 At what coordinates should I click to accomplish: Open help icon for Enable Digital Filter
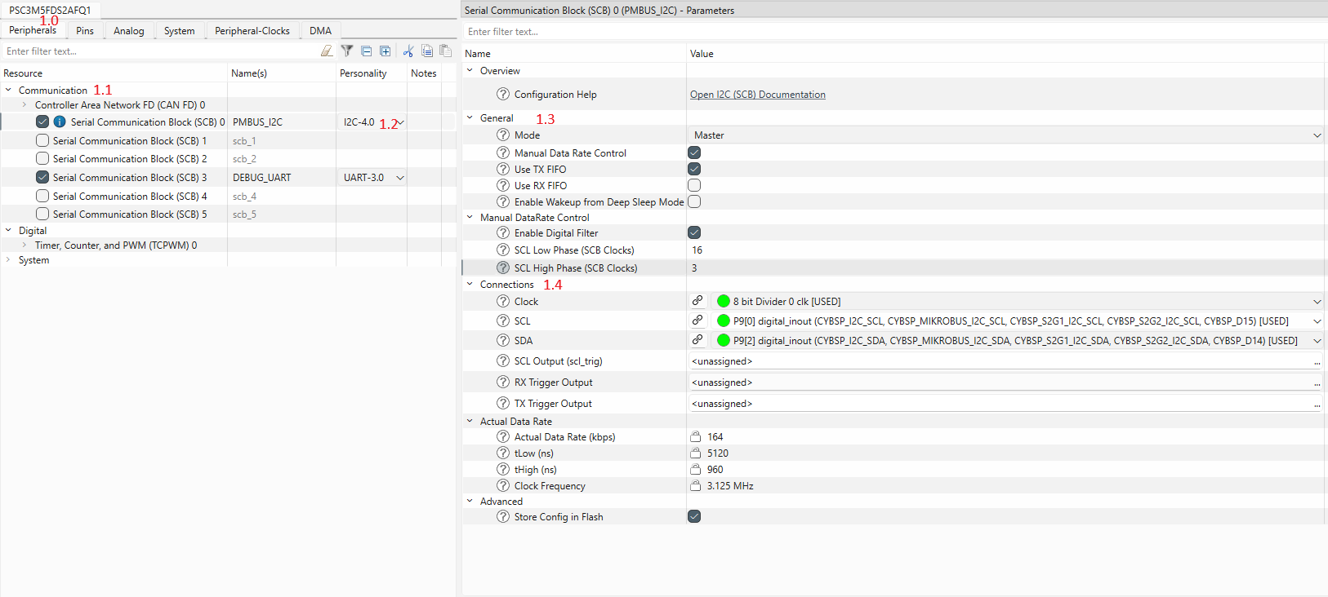pos(503,232)
